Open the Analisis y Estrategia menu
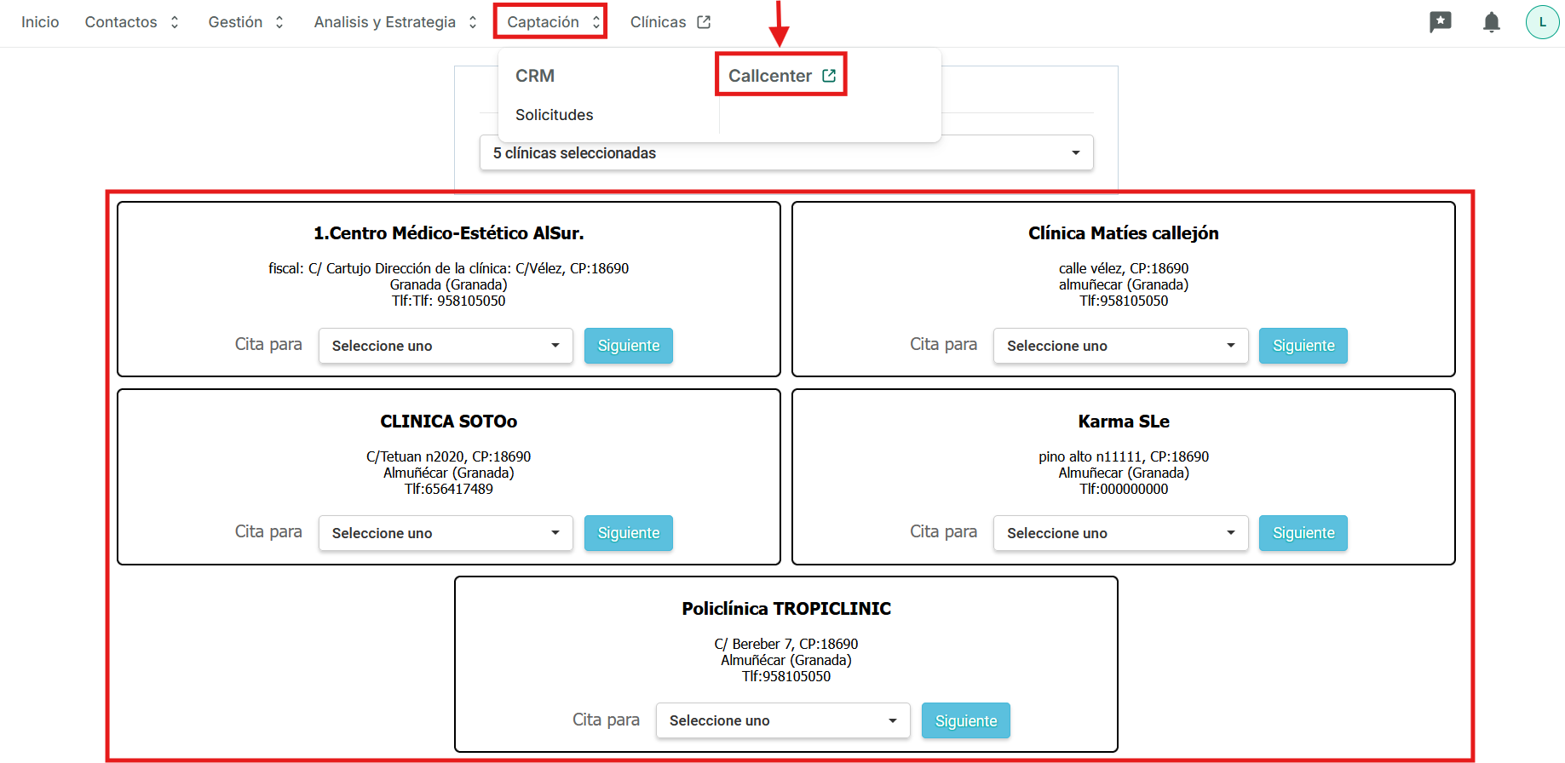The height and width of the screenshot is (763, 1565). coord(394,22)
